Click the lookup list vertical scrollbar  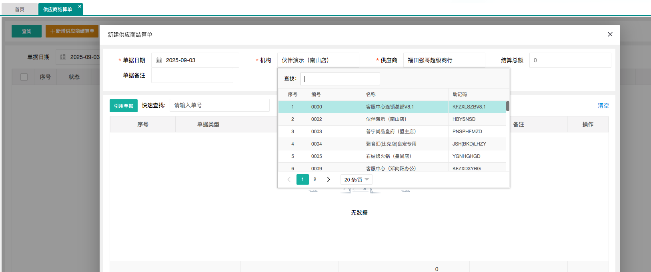tap(507, 106)
